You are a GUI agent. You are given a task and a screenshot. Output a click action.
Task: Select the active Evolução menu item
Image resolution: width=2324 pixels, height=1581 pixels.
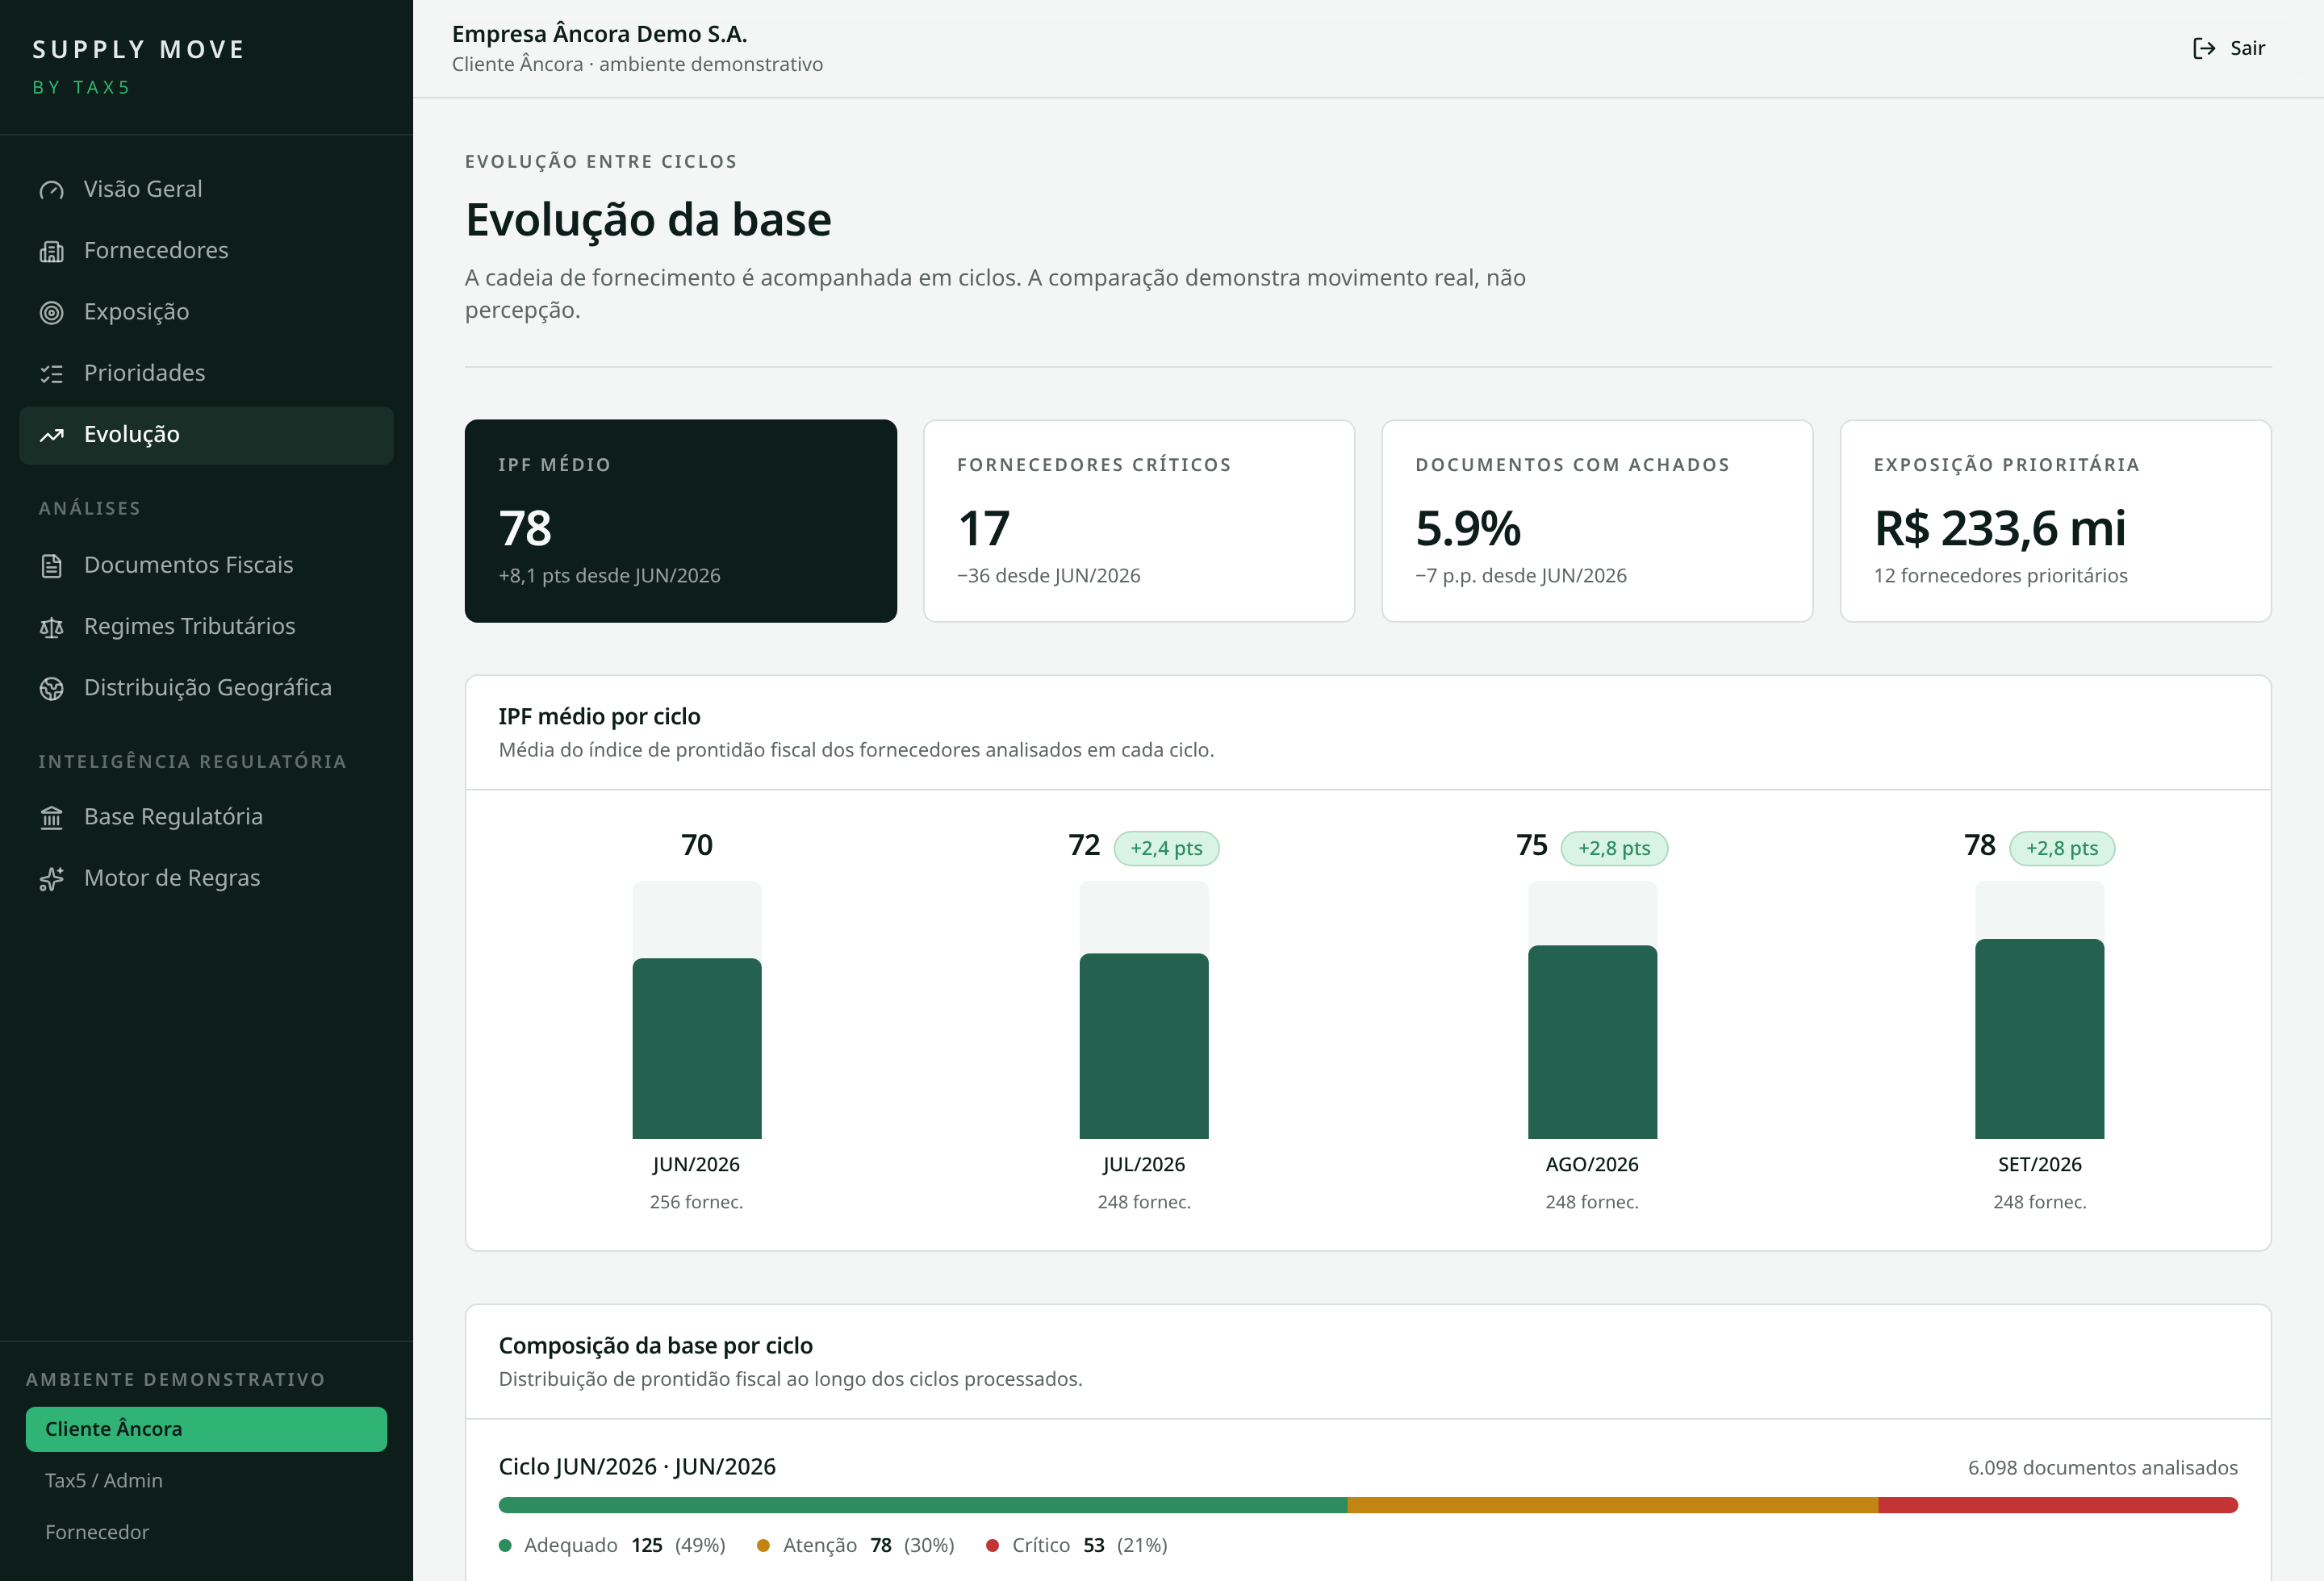click(x=206, y=435)
